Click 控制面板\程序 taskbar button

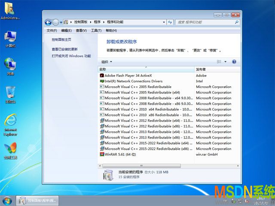(x=37, y=201)
